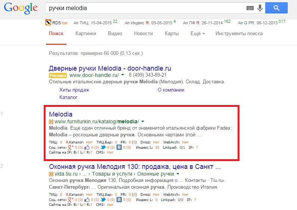Open the 'Карты' tab
The image size is (297, 210).
(171, 34)
